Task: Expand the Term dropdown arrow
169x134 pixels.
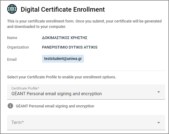Action: click(158, 123)
